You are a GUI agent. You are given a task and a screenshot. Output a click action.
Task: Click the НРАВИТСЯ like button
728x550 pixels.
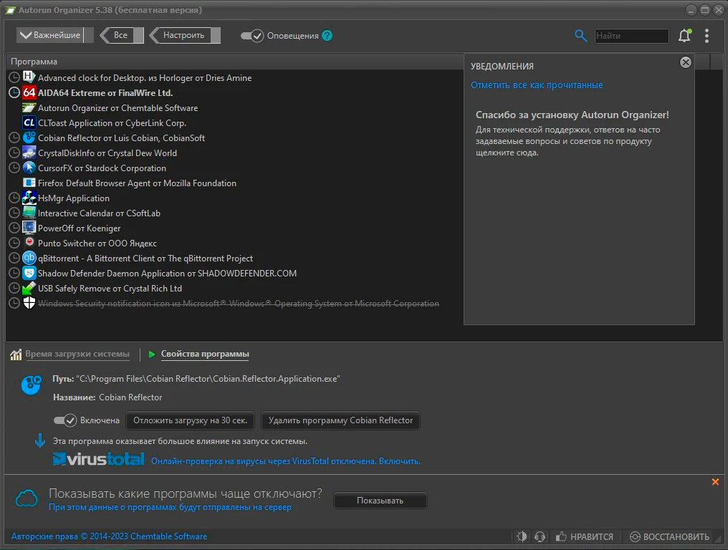585,536
